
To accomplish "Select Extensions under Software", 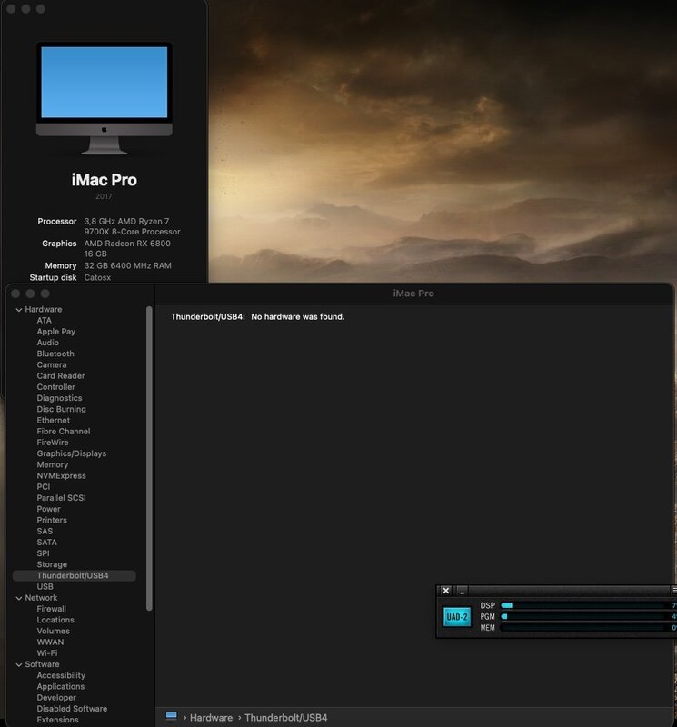I will [x=57, y=721].
